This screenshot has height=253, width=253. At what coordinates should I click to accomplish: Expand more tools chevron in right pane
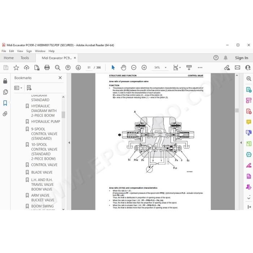pos(249,198)
